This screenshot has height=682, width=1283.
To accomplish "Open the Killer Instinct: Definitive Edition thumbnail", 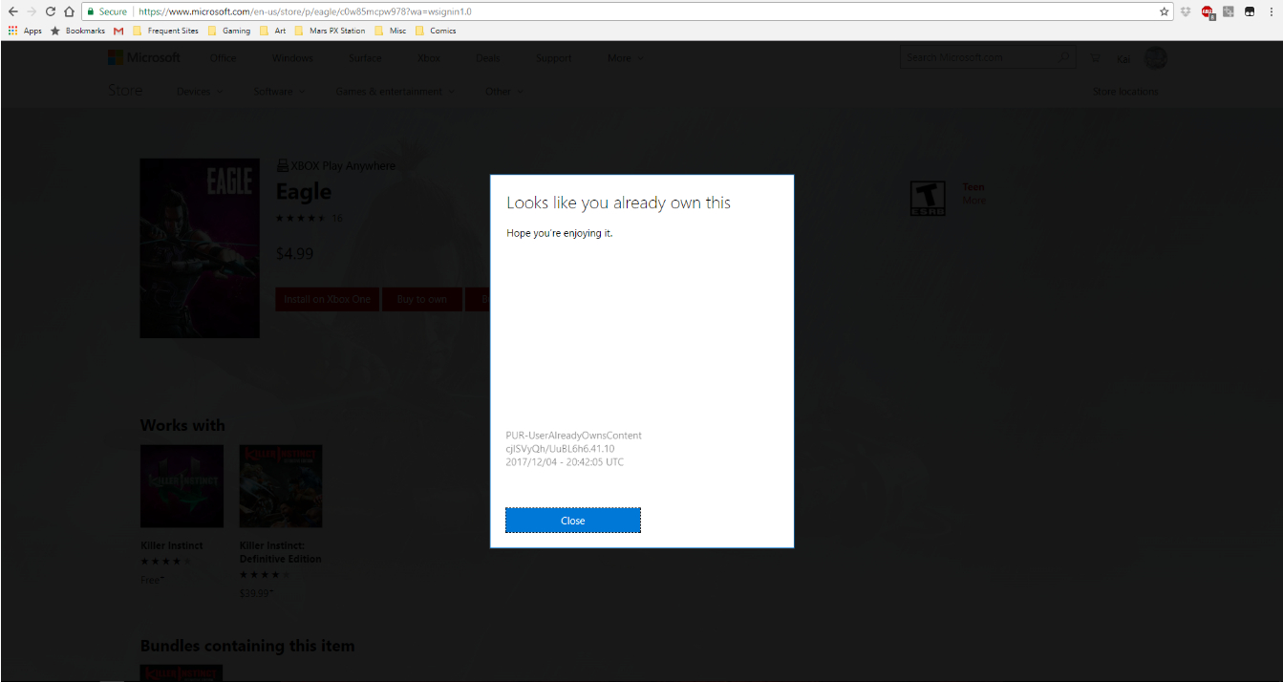I will (x=281, y=486).
